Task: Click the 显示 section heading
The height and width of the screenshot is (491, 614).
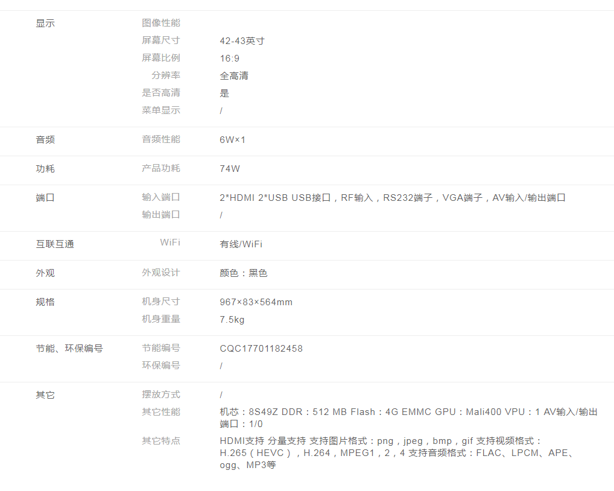Action: click(45, 24)
